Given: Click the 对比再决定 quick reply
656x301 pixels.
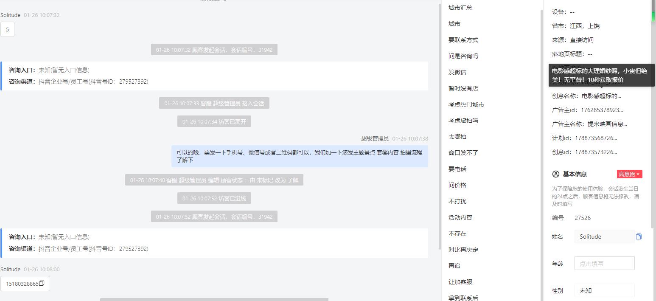Looking at the screenshot, I should tap(463, 250).
